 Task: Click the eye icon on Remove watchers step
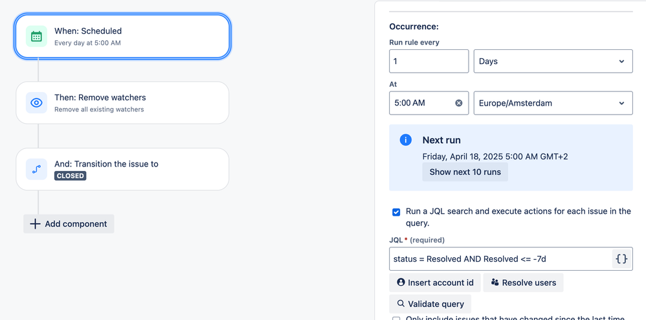coord(36,103)
